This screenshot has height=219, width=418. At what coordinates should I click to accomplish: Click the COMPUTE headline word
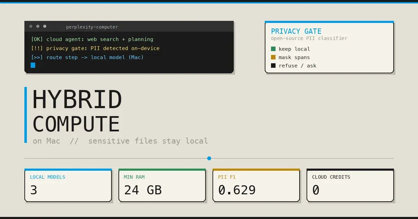[x=76, y=124]
